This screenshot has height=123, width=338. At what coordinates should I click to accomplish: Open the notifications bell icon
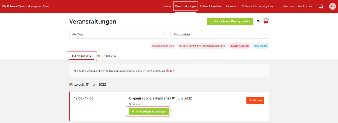tap(321, 6)
